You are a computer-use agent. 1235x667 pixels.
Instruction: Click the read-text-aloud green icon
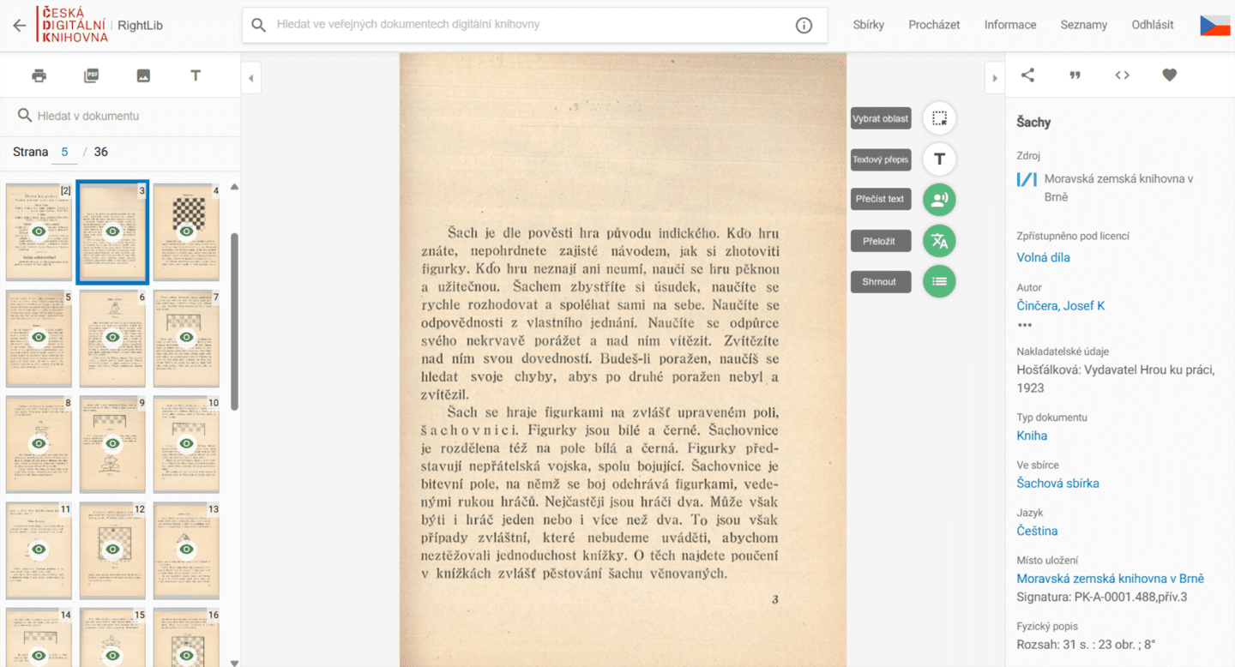click(x=939, y=200)
